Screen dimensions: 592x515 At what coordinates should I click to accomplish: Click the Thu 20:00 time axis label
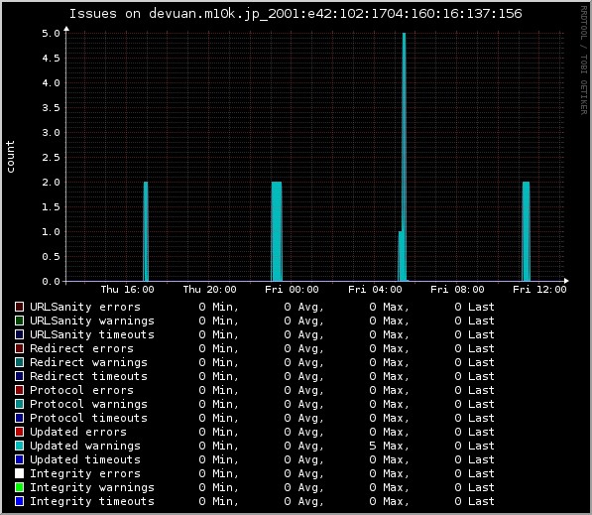209,290
